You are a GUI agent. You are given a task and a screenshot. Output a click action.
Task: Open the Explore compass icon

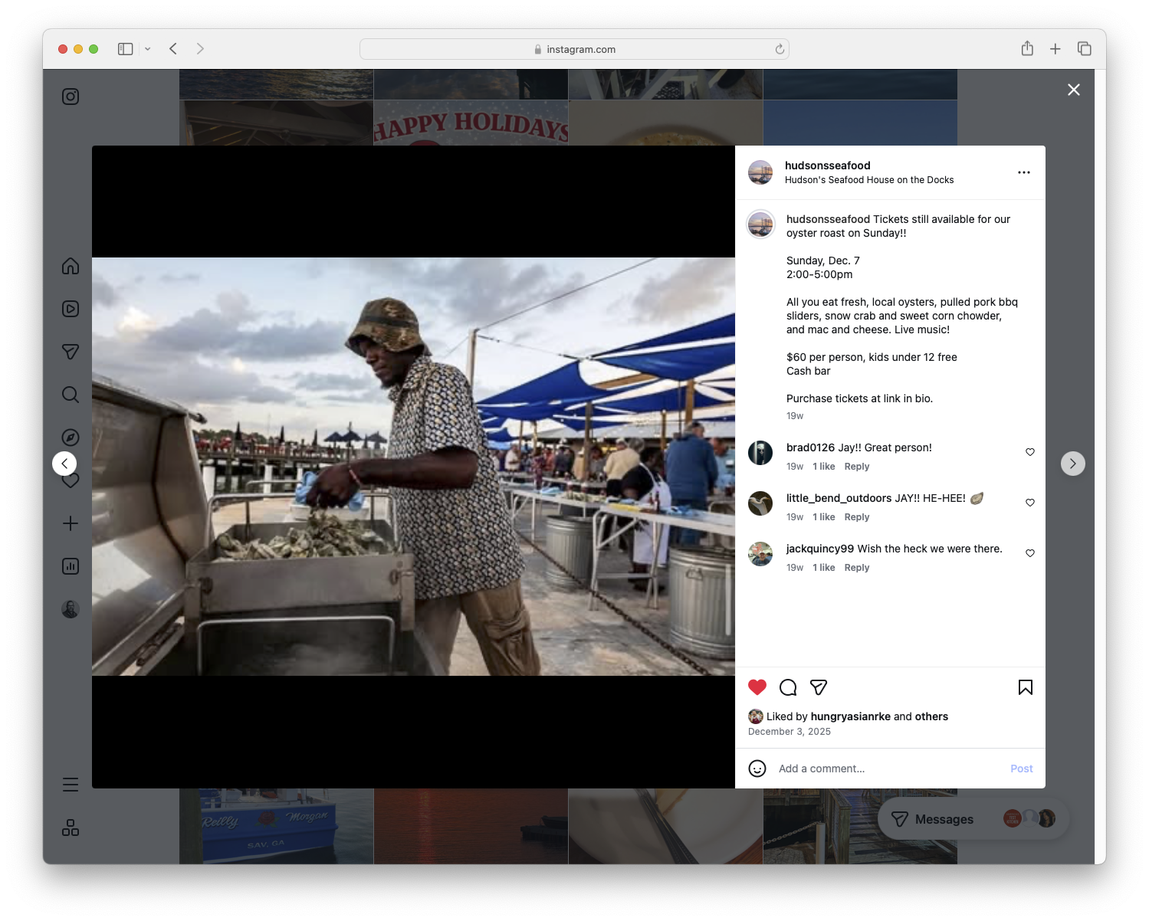click(x=70, y=437)
